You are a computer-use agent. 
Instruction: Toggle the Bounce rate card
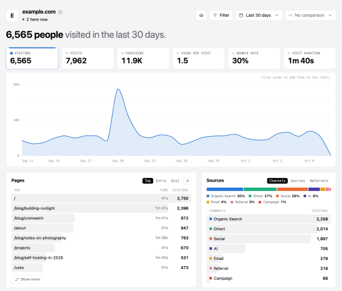point(254,58)
